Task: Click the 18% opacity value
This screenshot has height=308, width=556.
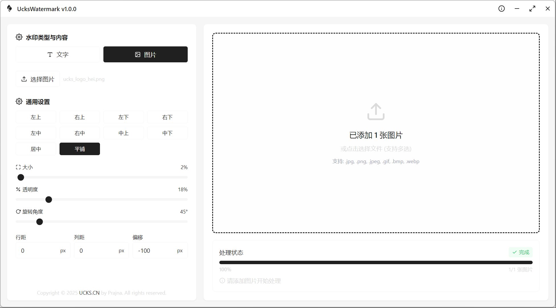Action: pyautogui.click(x=183, y=189)
